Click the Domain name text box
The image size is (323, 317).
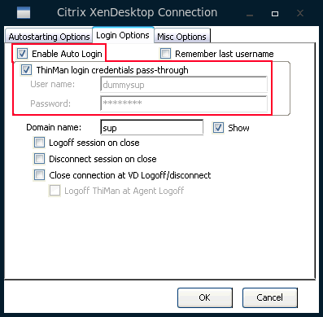[152, 127]
